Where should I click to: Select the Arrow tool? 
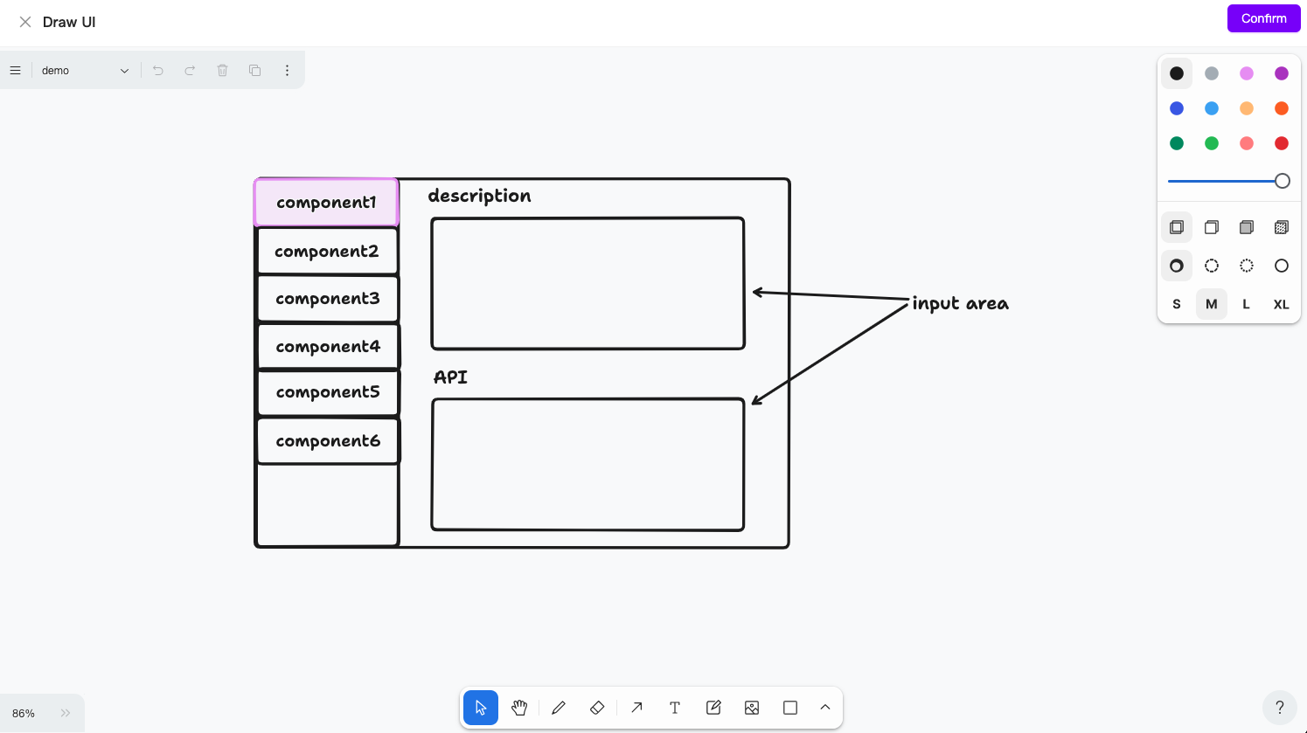[x=636, y=708]
